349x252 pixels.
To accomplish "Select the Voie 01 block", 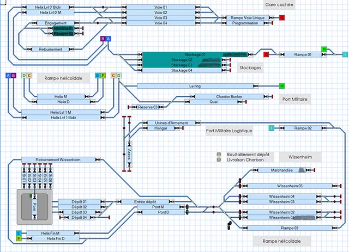I will (161, 7).
